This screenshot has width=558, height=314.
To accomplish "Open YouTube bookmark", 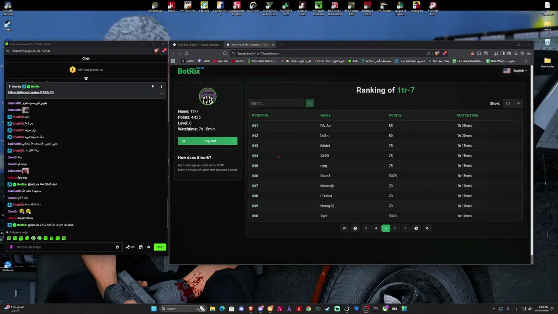I will pyautogui.click(x=220, y=61).
